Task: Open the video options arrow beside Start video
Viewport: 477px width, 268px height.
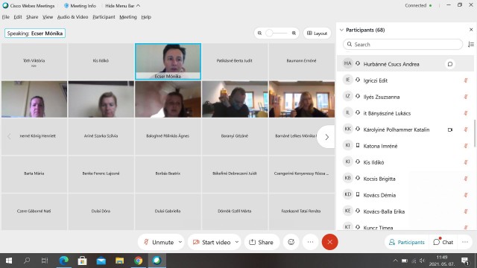Action: point(237,242)
